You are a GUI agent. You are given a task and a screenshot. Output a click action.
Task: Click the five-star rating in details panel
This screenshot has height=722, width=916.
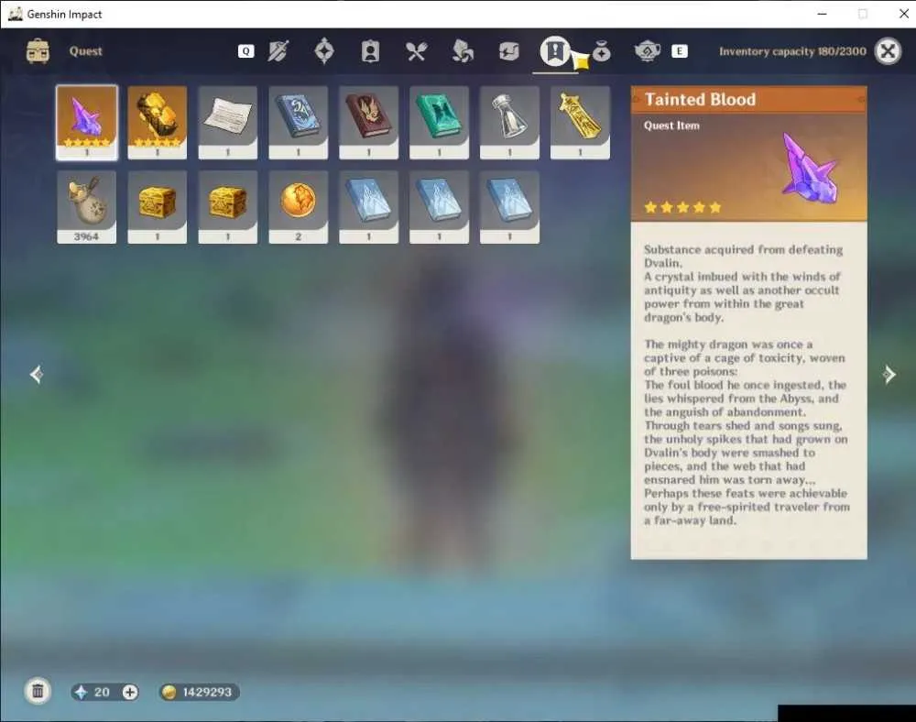tap(682, 207)
